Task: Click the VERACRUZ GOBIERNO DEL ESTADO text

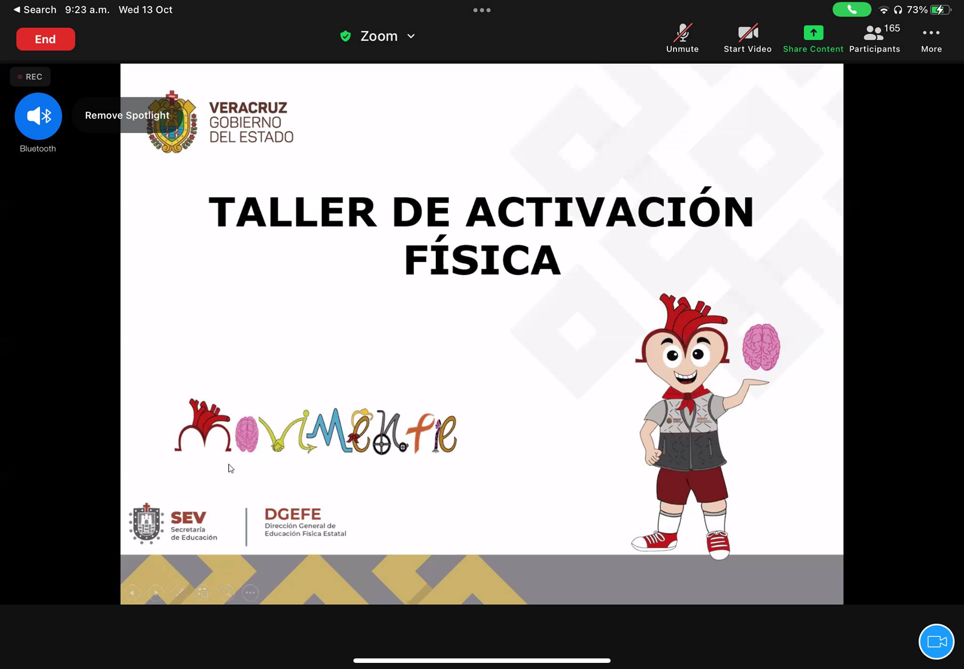Action: 251,122
